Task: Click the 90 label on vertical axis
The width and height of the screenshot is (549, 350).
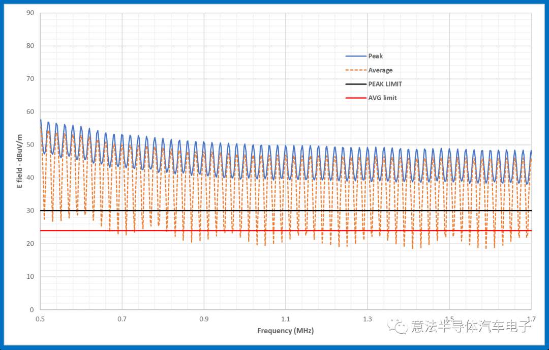Action: click(30, 13)
